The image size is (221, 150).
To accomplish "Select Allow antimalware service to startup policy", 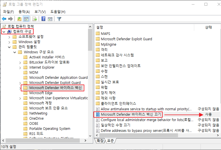I will [146, 109].
